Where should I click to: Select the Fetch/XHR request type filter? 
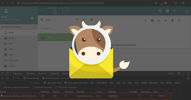coord(102,83)
